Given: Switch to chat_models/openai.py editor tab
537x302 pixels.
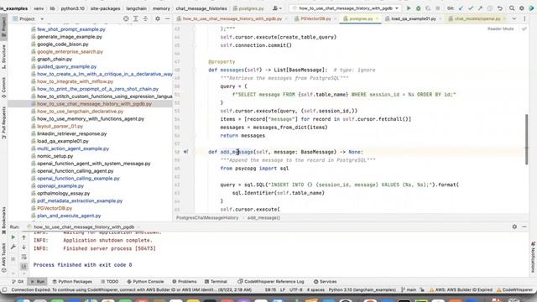Looking at the screenshot, I should tap(477, 18).
